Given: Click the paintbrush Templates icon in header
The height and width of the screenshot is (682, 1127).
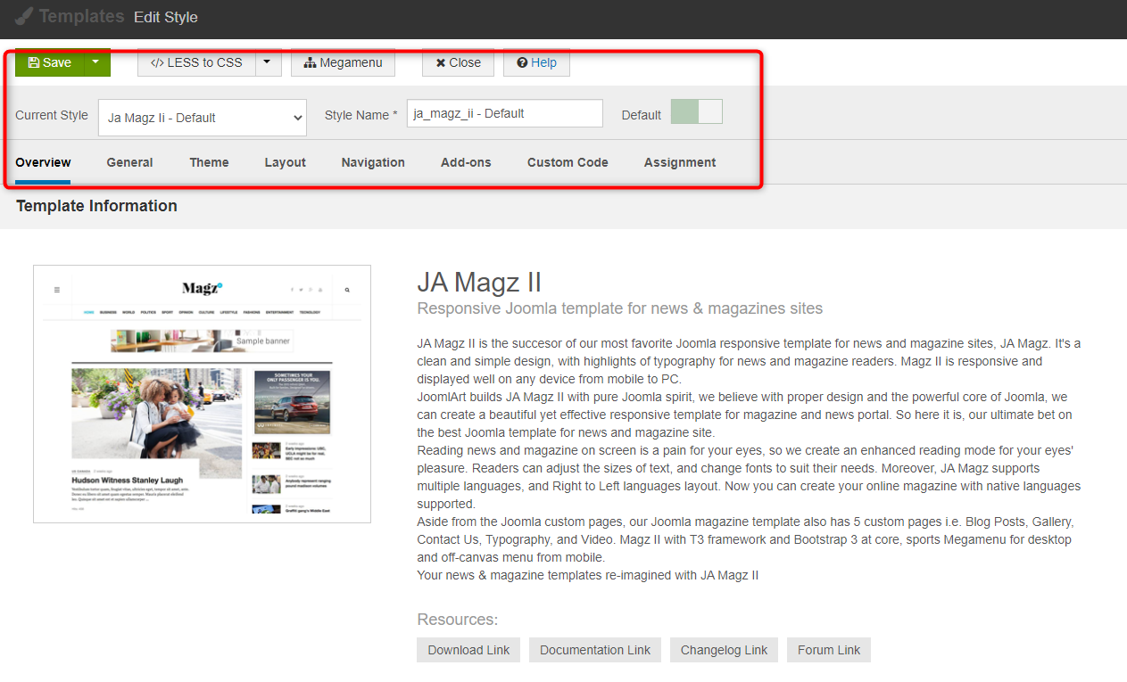Looking at the screenshot, I should click(x=24, y=17).
